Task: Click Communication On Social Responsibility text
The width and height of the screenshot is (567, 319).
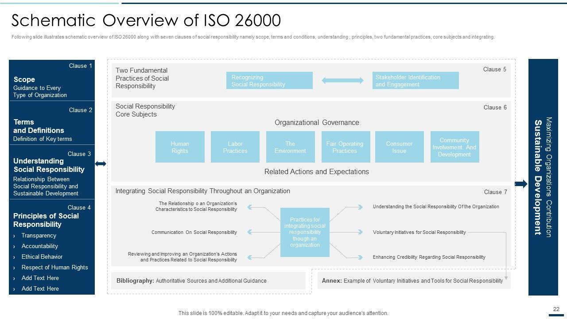Action: (x=194, y=232)
